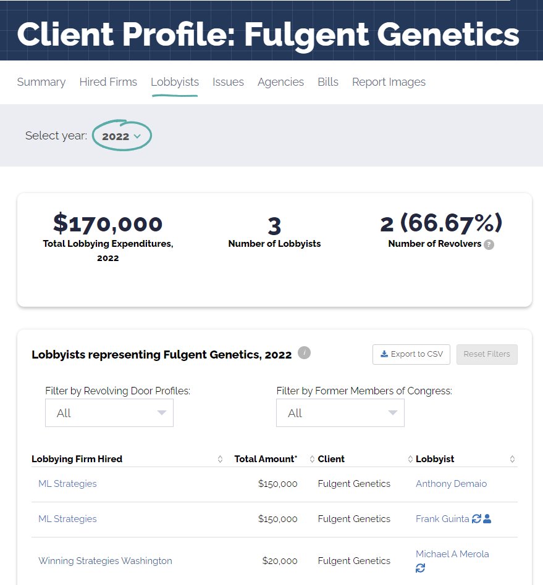Click the $20,000 amount for Winning Strategies
The width and height of the screenshot is (543, 585).
click(280, 561)
